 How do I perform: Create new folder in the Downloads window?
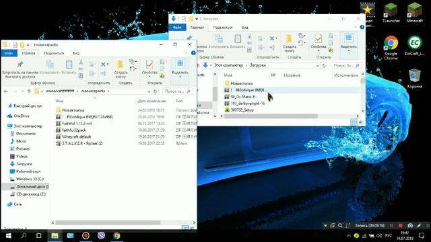coord(289,43)
